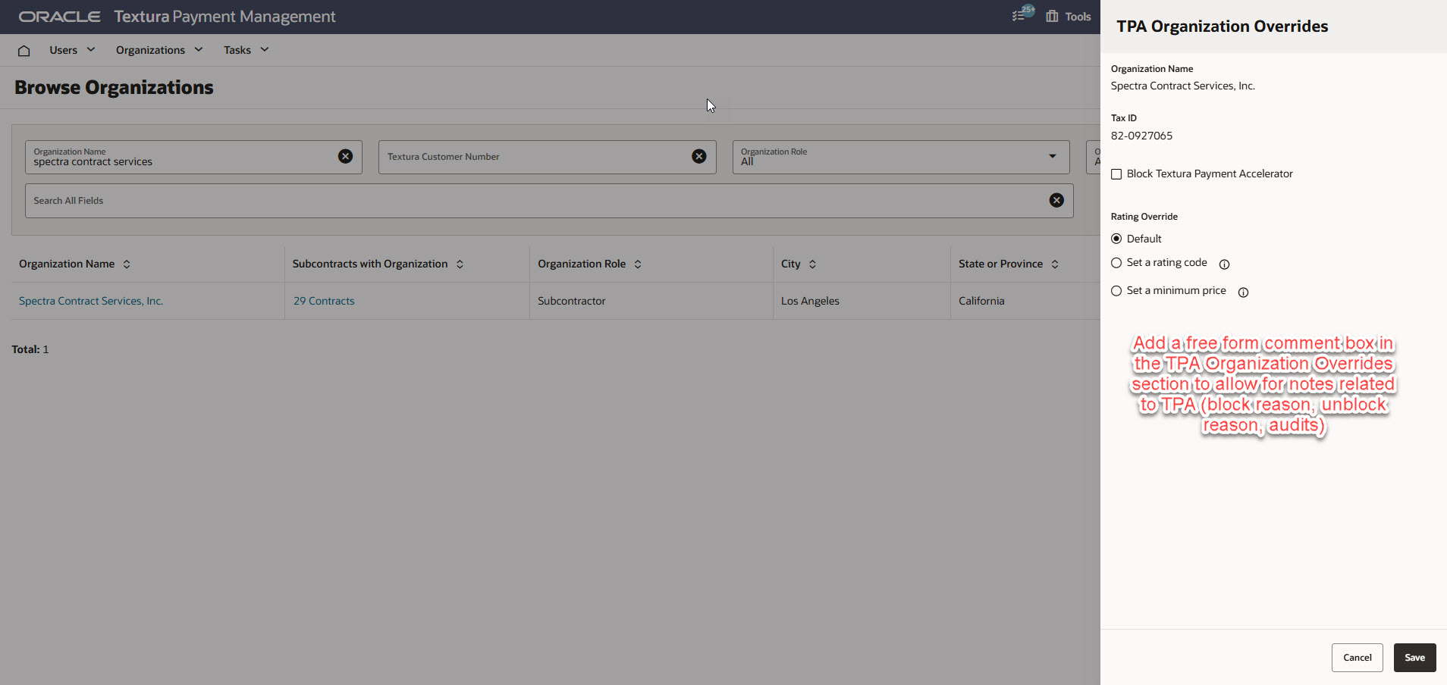Viewport: 1447px width, 685px height.
Task: Cancel the TPA Organization Overrides panel
Action: click(x=1357, y=658)
